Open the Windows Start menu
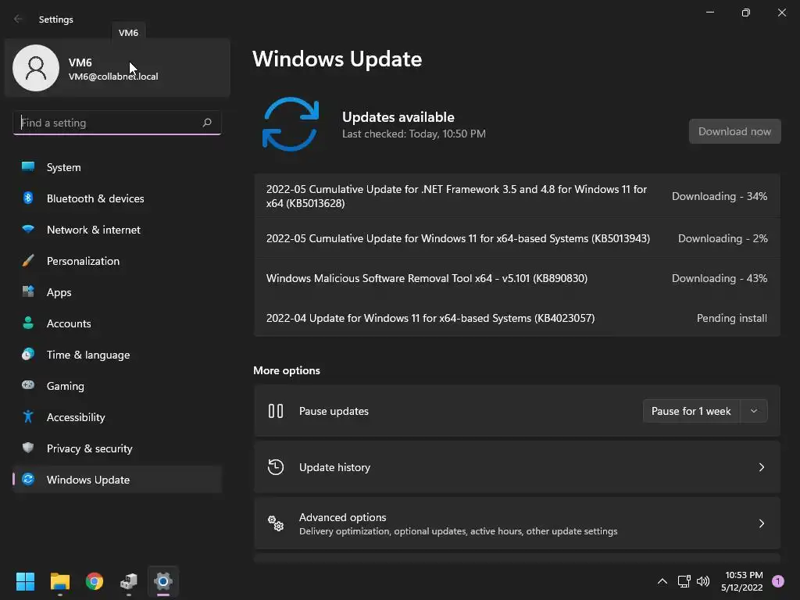The image size is (800, 600). coord(25,581)
